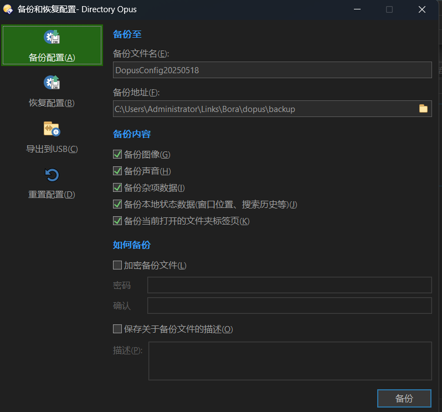Click the 如何备份 section heading
Screen dimensions: 442x412
(132, 245)
